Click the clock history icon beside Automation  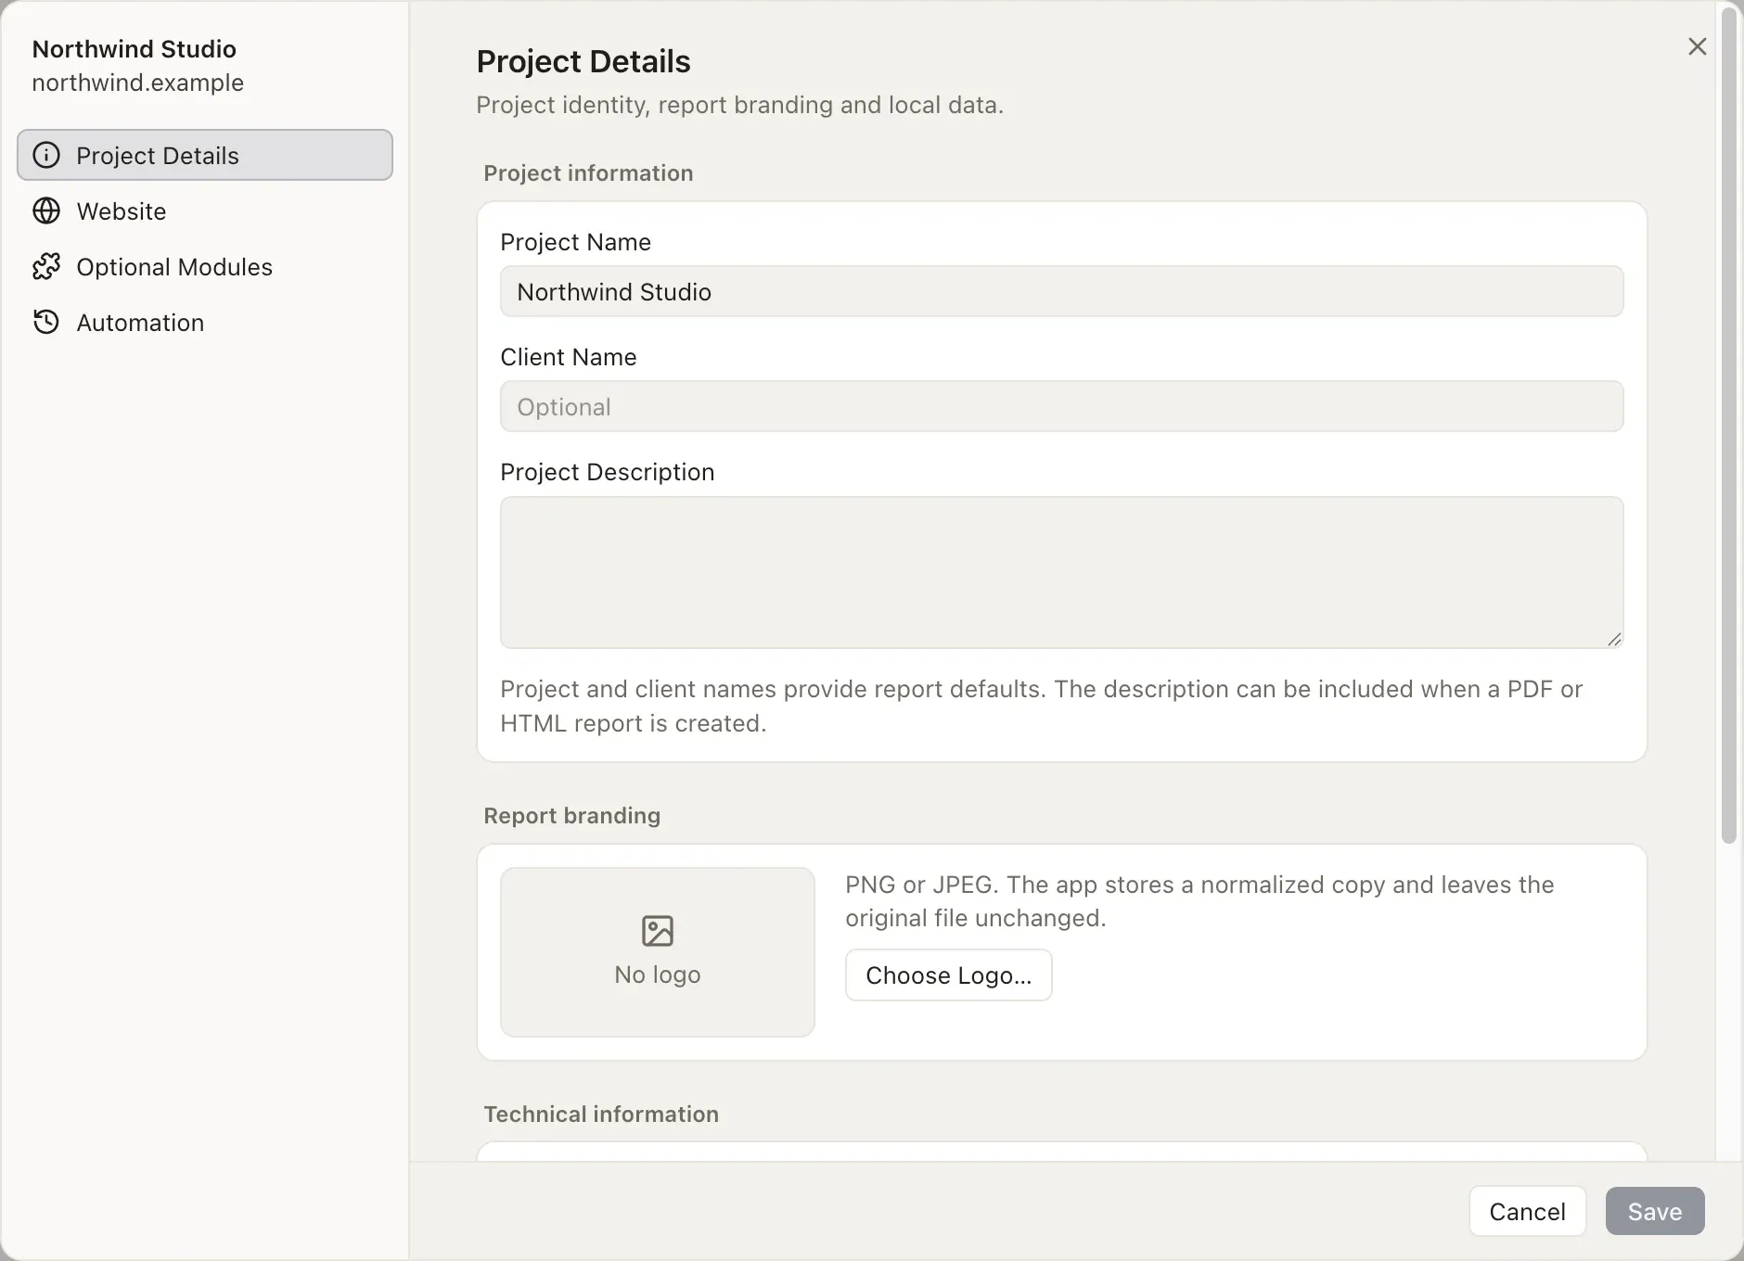tap(46, 322)
